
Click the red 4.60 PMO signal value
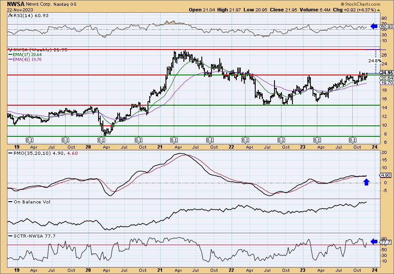72,153
